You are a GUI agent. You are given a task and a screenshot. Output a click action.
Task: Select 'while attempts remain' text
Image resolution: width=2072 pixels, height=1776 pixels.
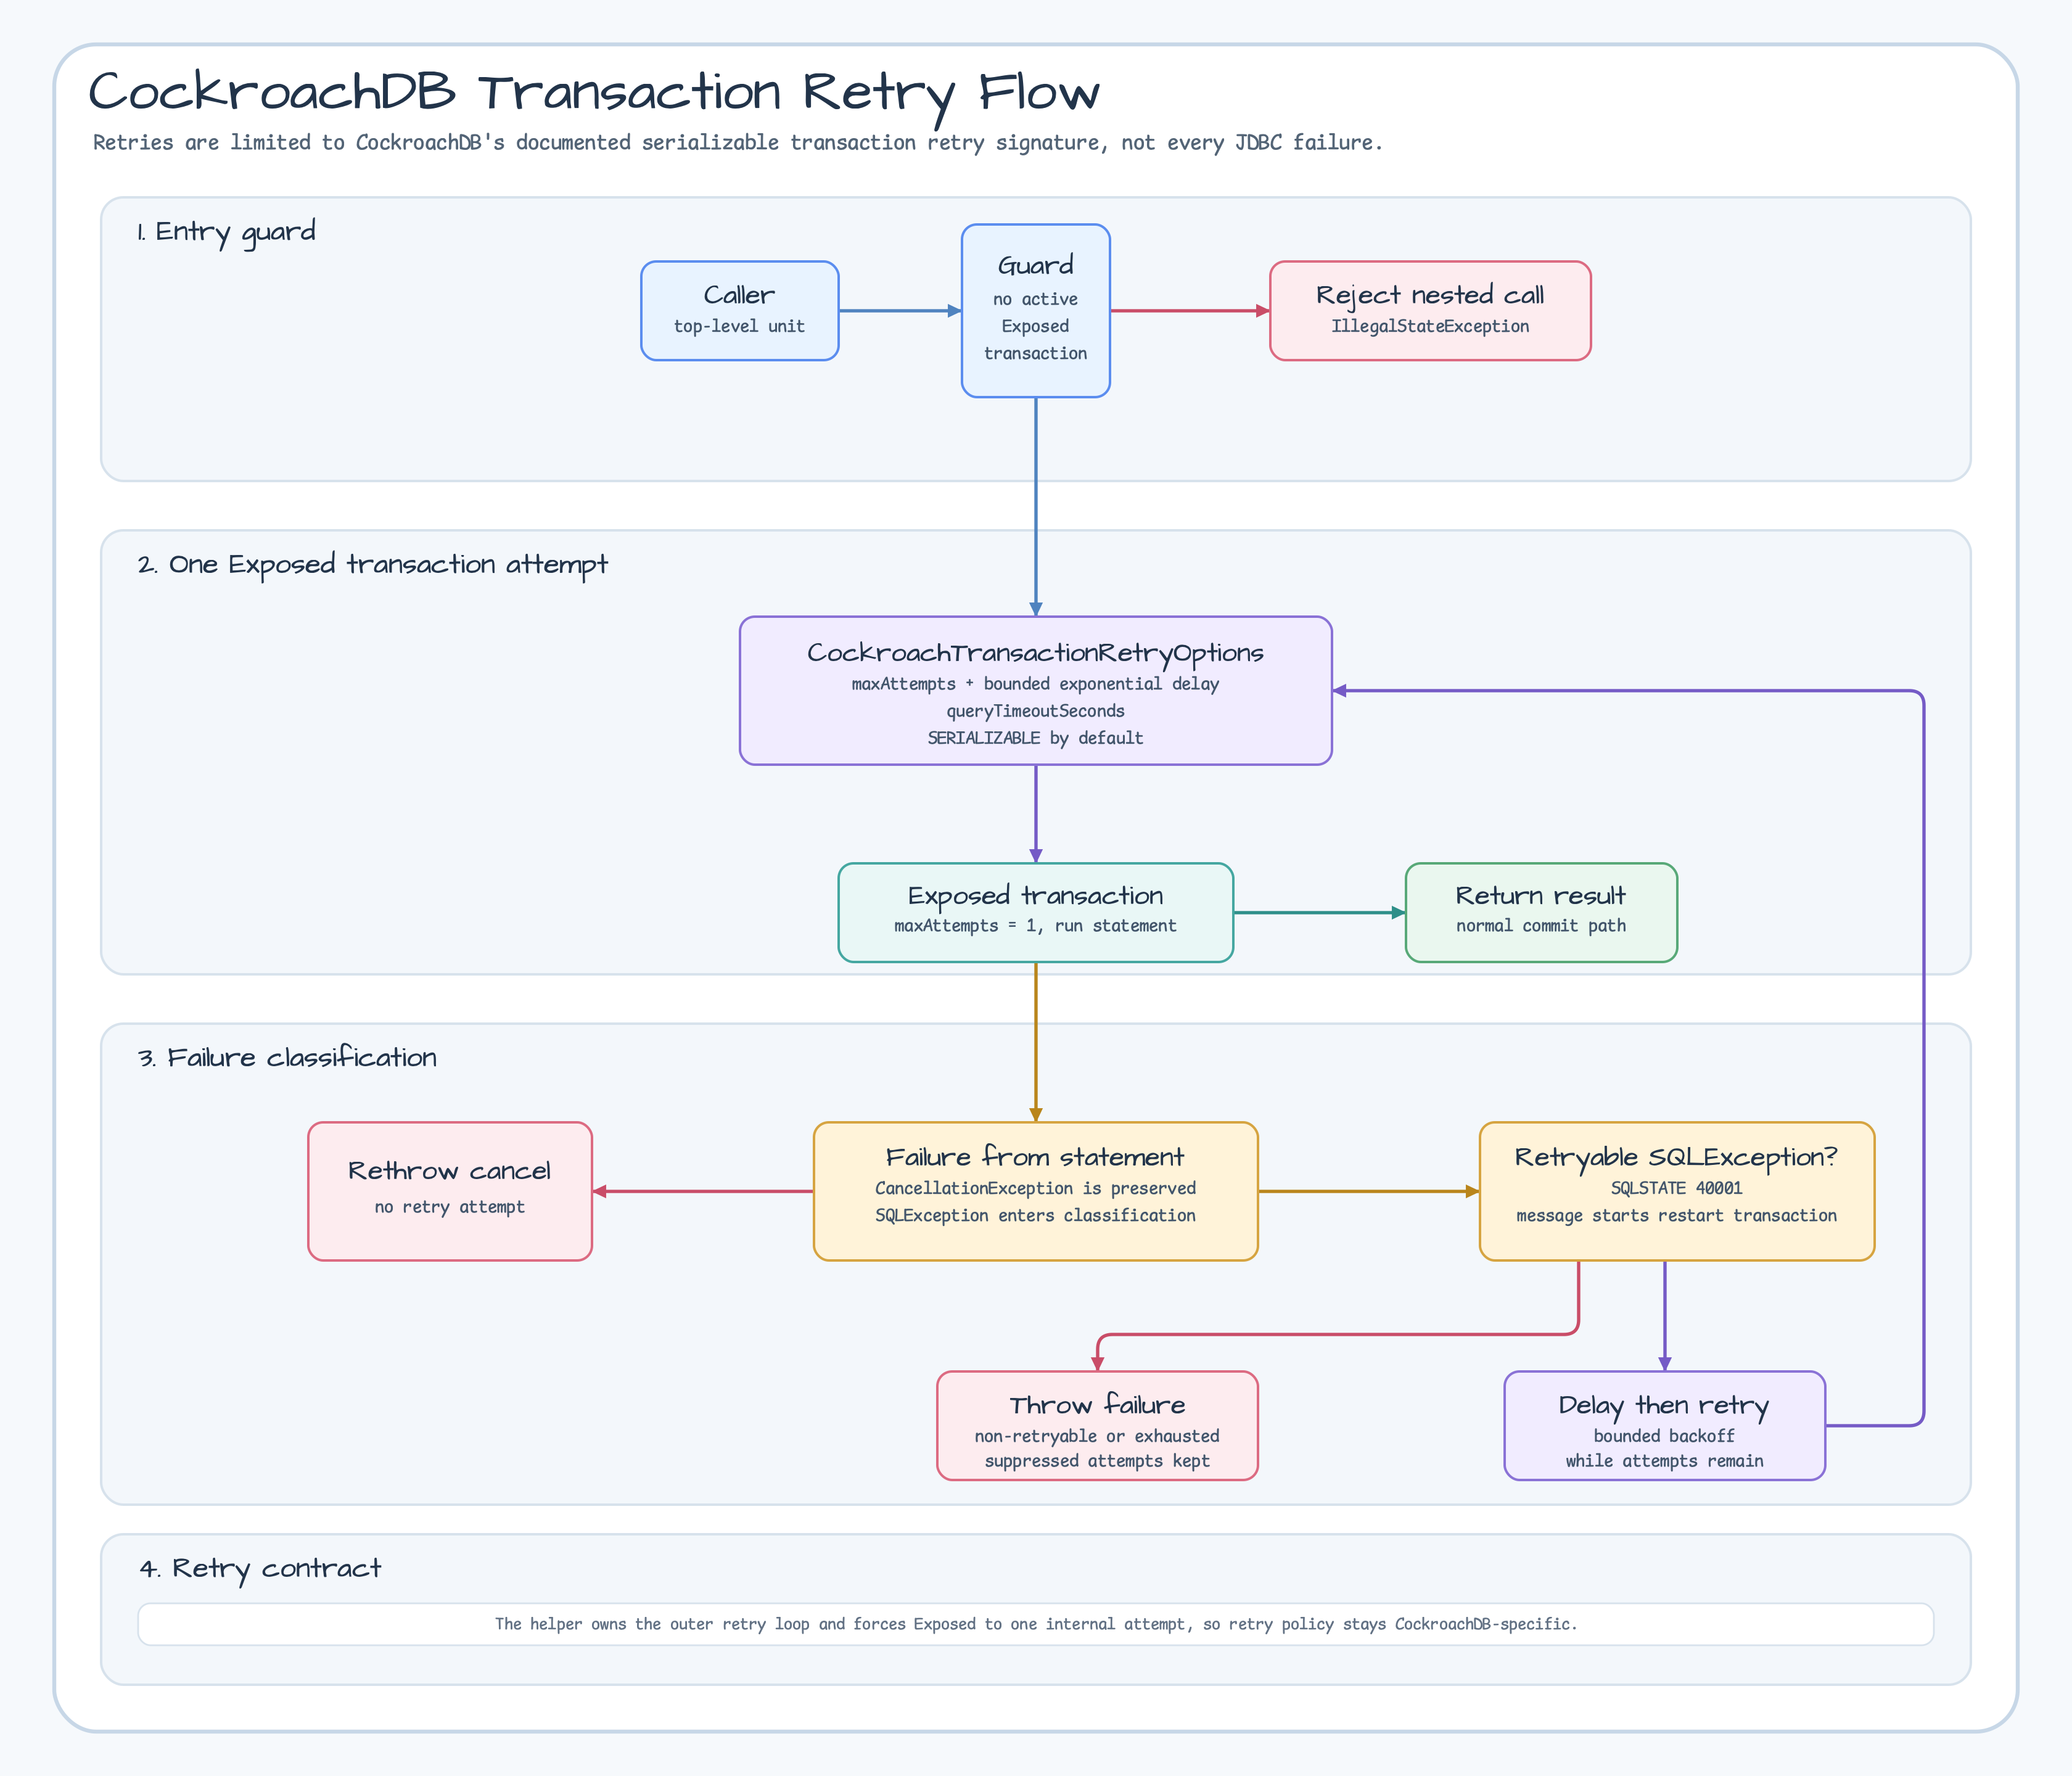1664,1461
